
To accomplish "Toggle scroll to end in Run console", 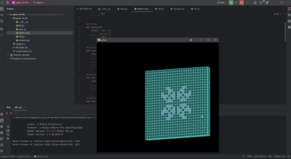I will 8,131.
